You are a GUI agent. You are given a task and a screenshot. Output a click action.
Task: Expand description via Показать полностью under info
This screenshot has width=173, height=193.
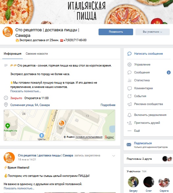[x=25, y=91]
